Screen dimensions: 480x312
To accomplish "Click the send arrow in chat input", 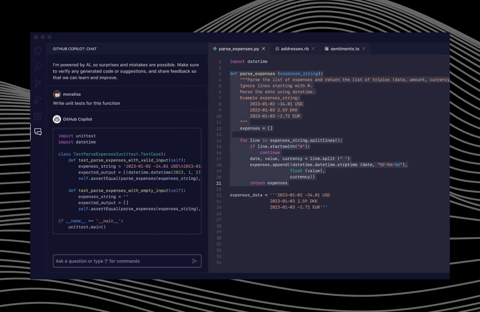I will pos(195,261).
